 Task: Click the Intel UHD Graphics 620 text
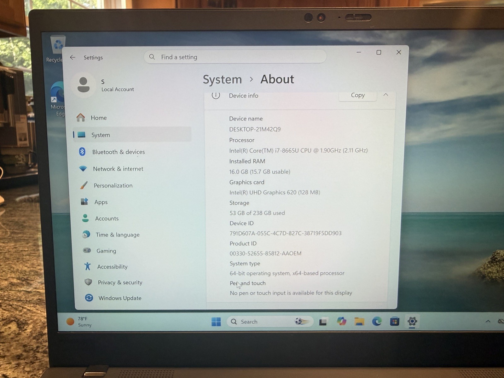point(275,192)
